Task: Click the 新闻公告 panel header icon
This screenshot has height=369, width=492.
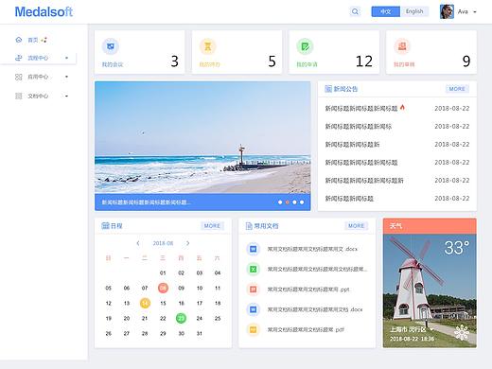Action: (328, 89)
